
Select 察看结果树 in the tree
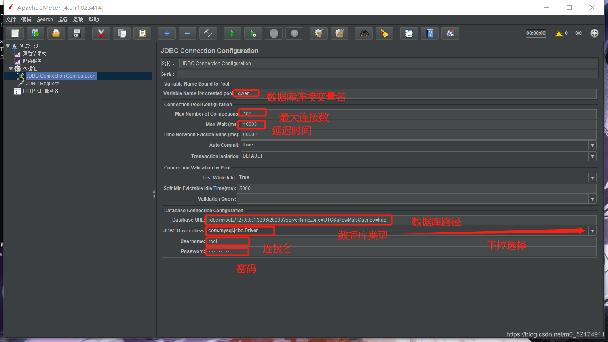coord(34,53)
